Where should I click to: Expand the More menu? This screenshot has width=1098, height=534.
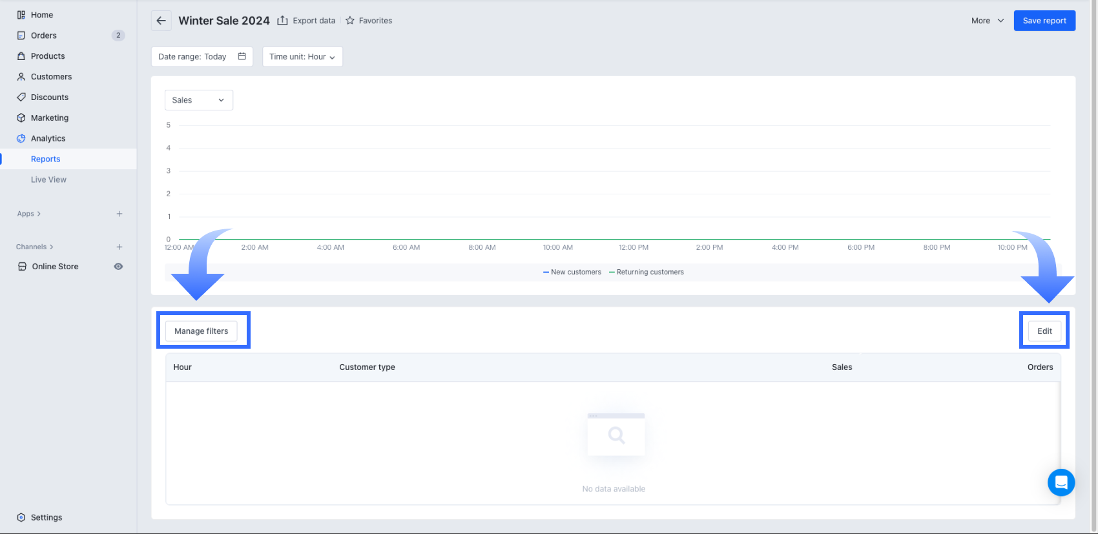click(x=988, y=21)
